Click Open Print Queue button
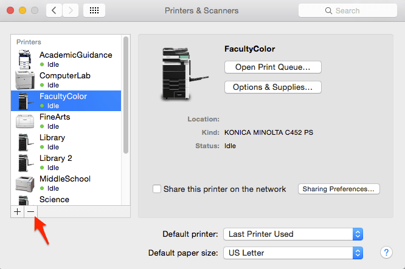 (x=272, y=67)
